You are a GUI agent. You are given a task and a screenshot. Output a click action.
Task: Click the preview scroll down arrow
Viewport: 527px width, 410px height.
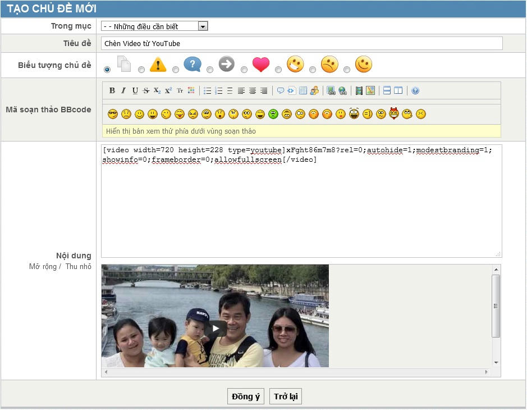point(496,363)
